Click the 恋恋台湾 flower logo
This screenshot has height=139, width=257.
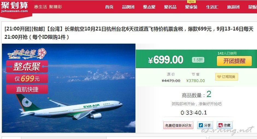(x=27, y=53)
